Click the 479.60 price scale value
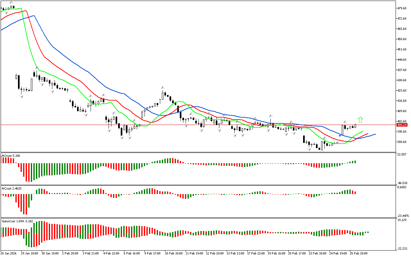This screenshot has width=411, height=257. 402,8
